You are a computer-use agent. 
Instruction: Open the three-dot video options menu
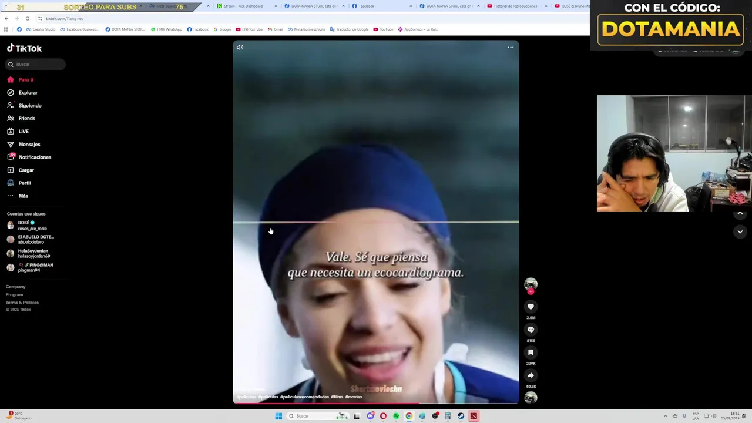pyautogui.click(x=511, y=47)
